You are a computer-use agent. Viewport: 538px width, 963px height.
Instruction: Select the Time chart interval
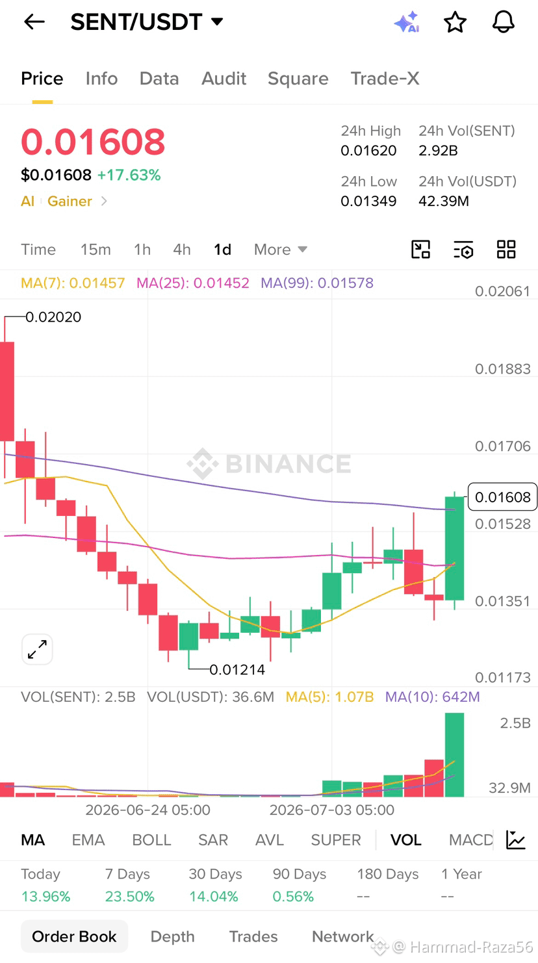point(38,250)
